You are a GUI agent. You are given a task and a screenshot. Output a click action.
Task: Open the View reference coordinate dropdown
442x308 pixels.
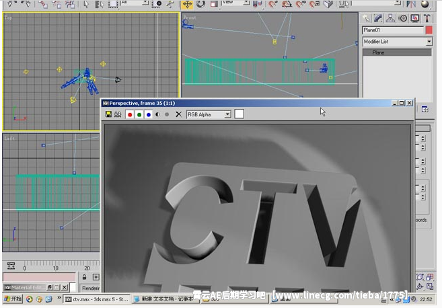[x=235, y=3]
